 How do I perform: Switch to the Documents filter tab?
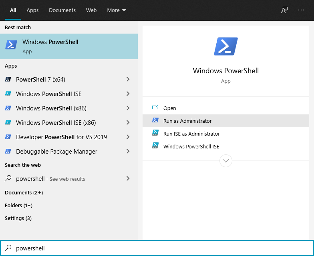(62, 10)
